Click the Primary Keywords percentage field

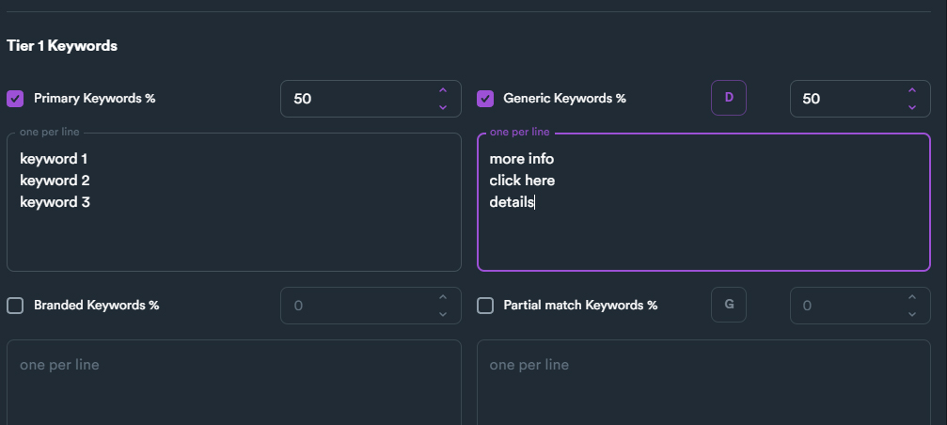[357, 99]
